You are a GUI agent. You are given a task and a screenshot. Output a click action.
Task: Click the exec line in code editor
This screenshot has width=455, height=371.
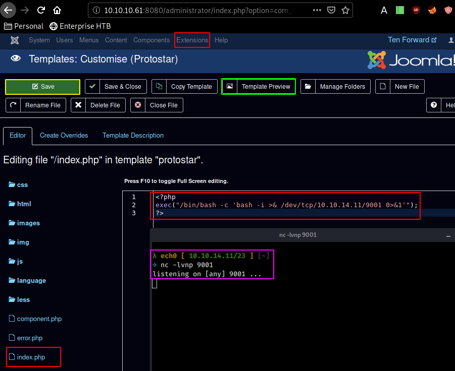click(286, 205)
